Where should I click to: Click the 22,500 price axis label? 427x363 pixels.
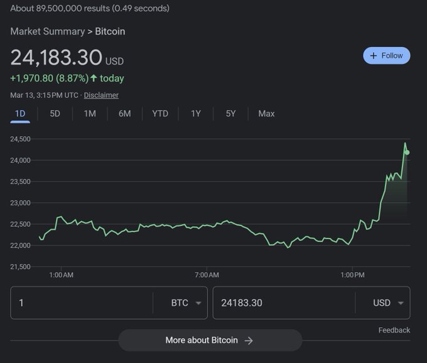point(21,224)
